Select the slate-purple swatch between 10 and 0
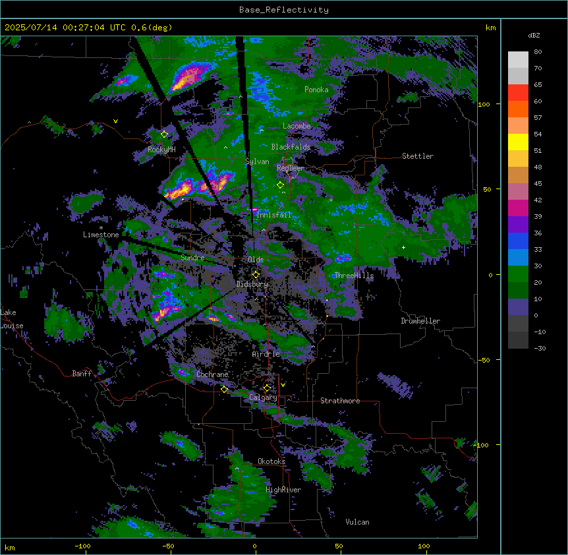The width and height of the screenshot is (568, 555). pyautogui.click(x=518, y=307)
